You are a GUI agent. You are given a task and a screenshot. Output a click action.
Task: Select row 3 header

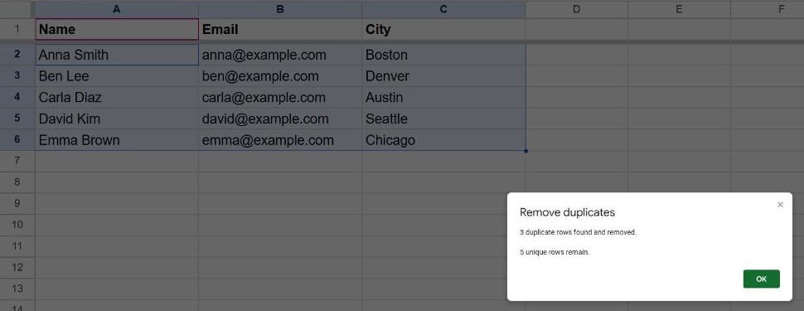17,76
